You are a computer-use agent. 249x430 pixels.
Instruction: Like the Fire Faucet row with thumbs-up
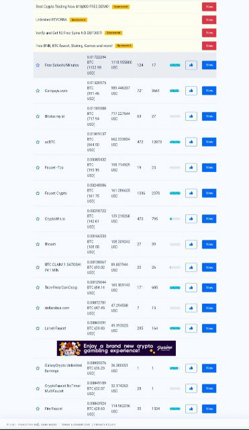pos(191,408)
